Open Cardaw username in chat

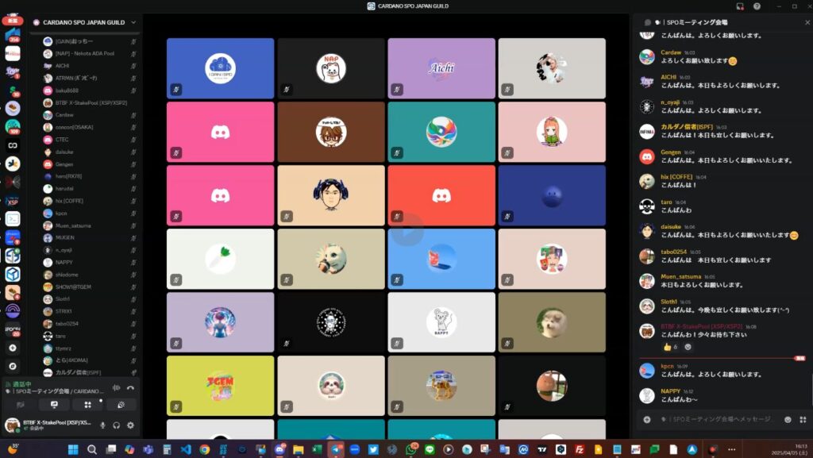click(671, 52)
